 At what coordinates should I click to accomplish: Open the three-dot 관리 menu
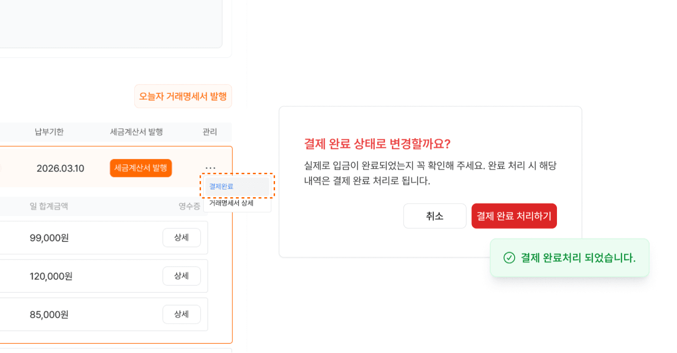coord(210,168)
